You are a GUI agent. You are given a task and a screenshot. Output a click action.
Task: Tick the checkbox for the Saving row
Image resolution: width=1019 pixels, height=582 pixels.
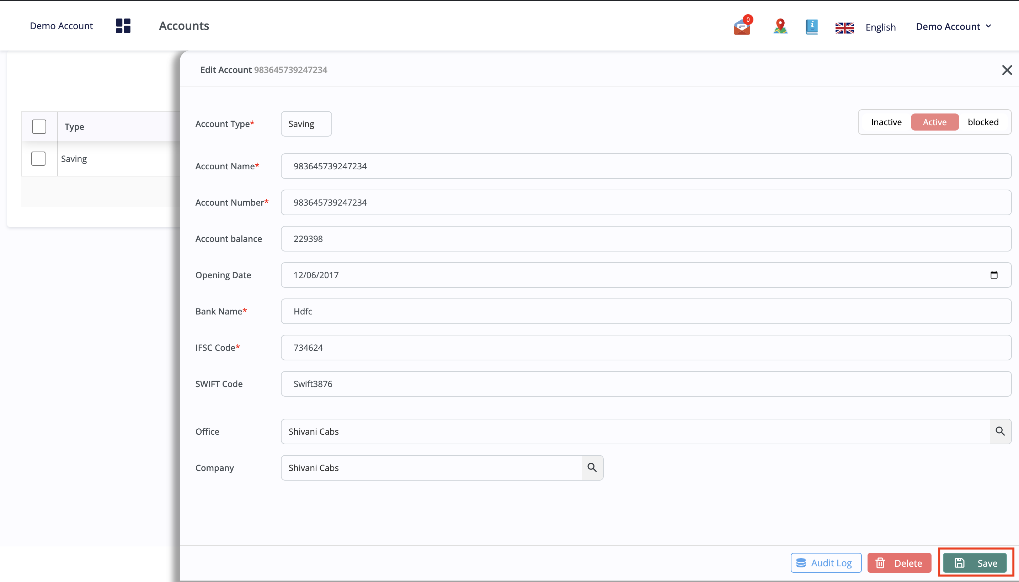(38, 159)
